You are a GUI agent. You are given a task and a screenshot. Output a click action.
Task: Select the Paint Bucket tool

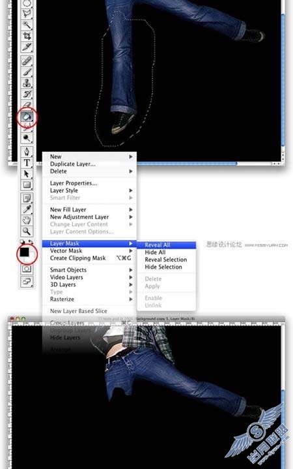click(x=27, y=117)
